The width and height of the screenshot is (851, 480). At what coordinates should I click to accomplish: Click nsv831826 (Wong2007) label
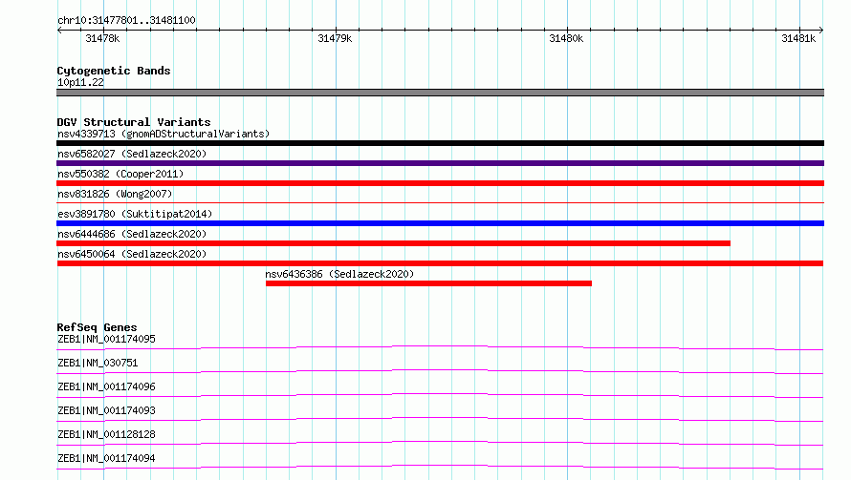tap(115, 194)
